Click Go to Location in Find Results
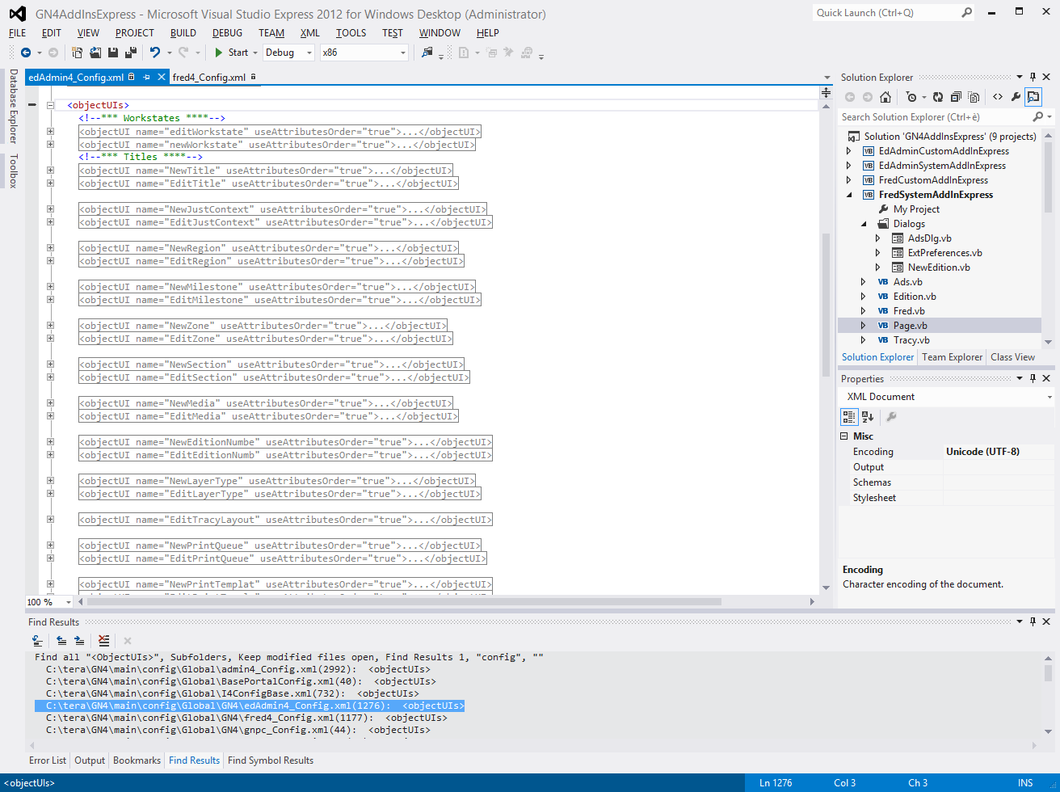Viewport: 1060px width, 792px height. coord(37,641)
